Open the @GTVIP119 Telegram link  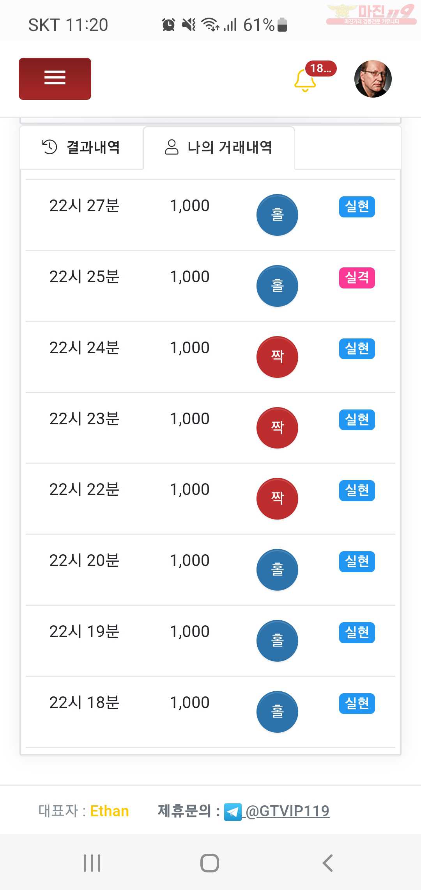point(287,811)
